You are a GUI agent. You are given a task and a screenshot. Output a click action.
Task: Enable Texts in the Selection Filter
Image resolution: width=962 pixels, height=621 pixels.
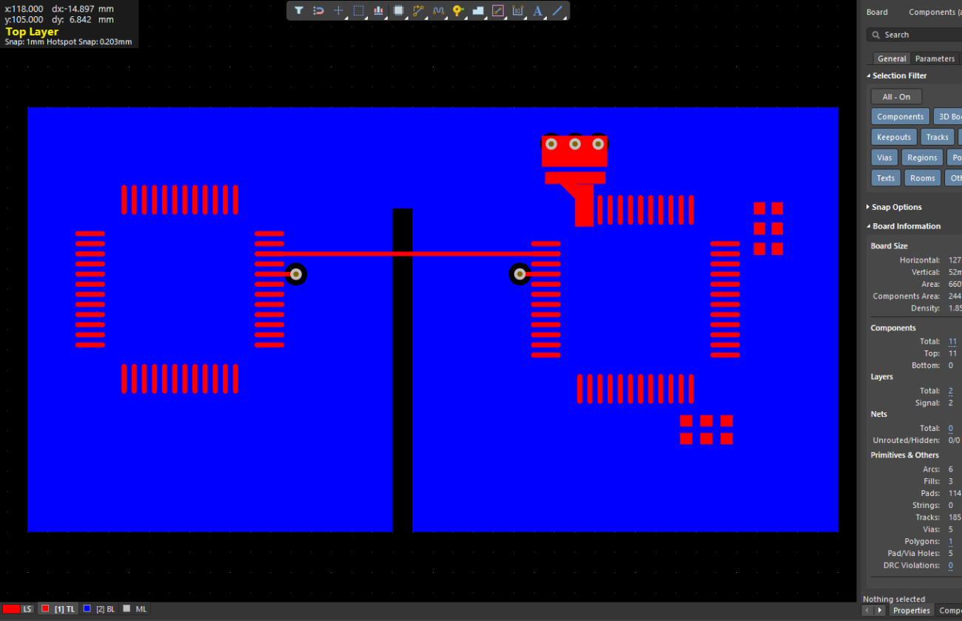pyautogui.click(x=885, y=177)
